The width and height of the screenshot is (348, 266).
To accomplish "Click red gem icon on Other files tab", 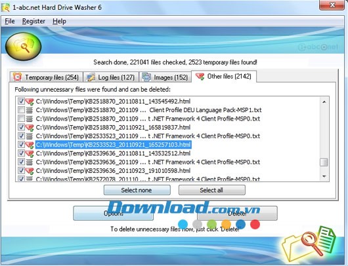I will (200, 77).
